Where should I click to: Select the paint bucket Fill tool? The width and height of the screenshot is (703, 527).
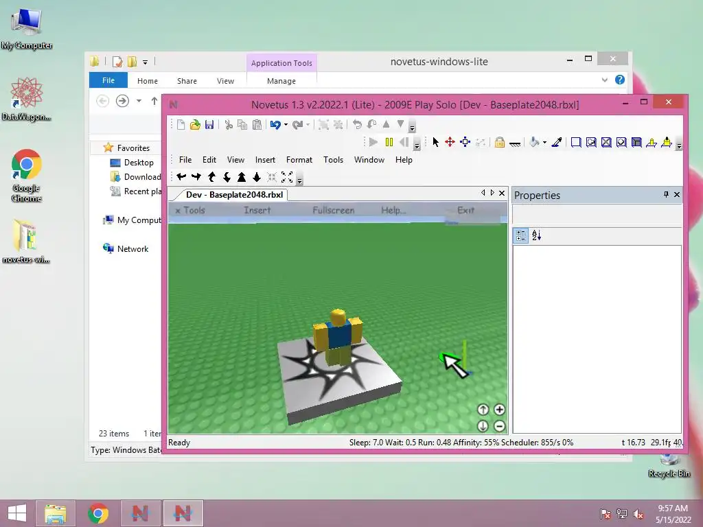coord(534,142)
